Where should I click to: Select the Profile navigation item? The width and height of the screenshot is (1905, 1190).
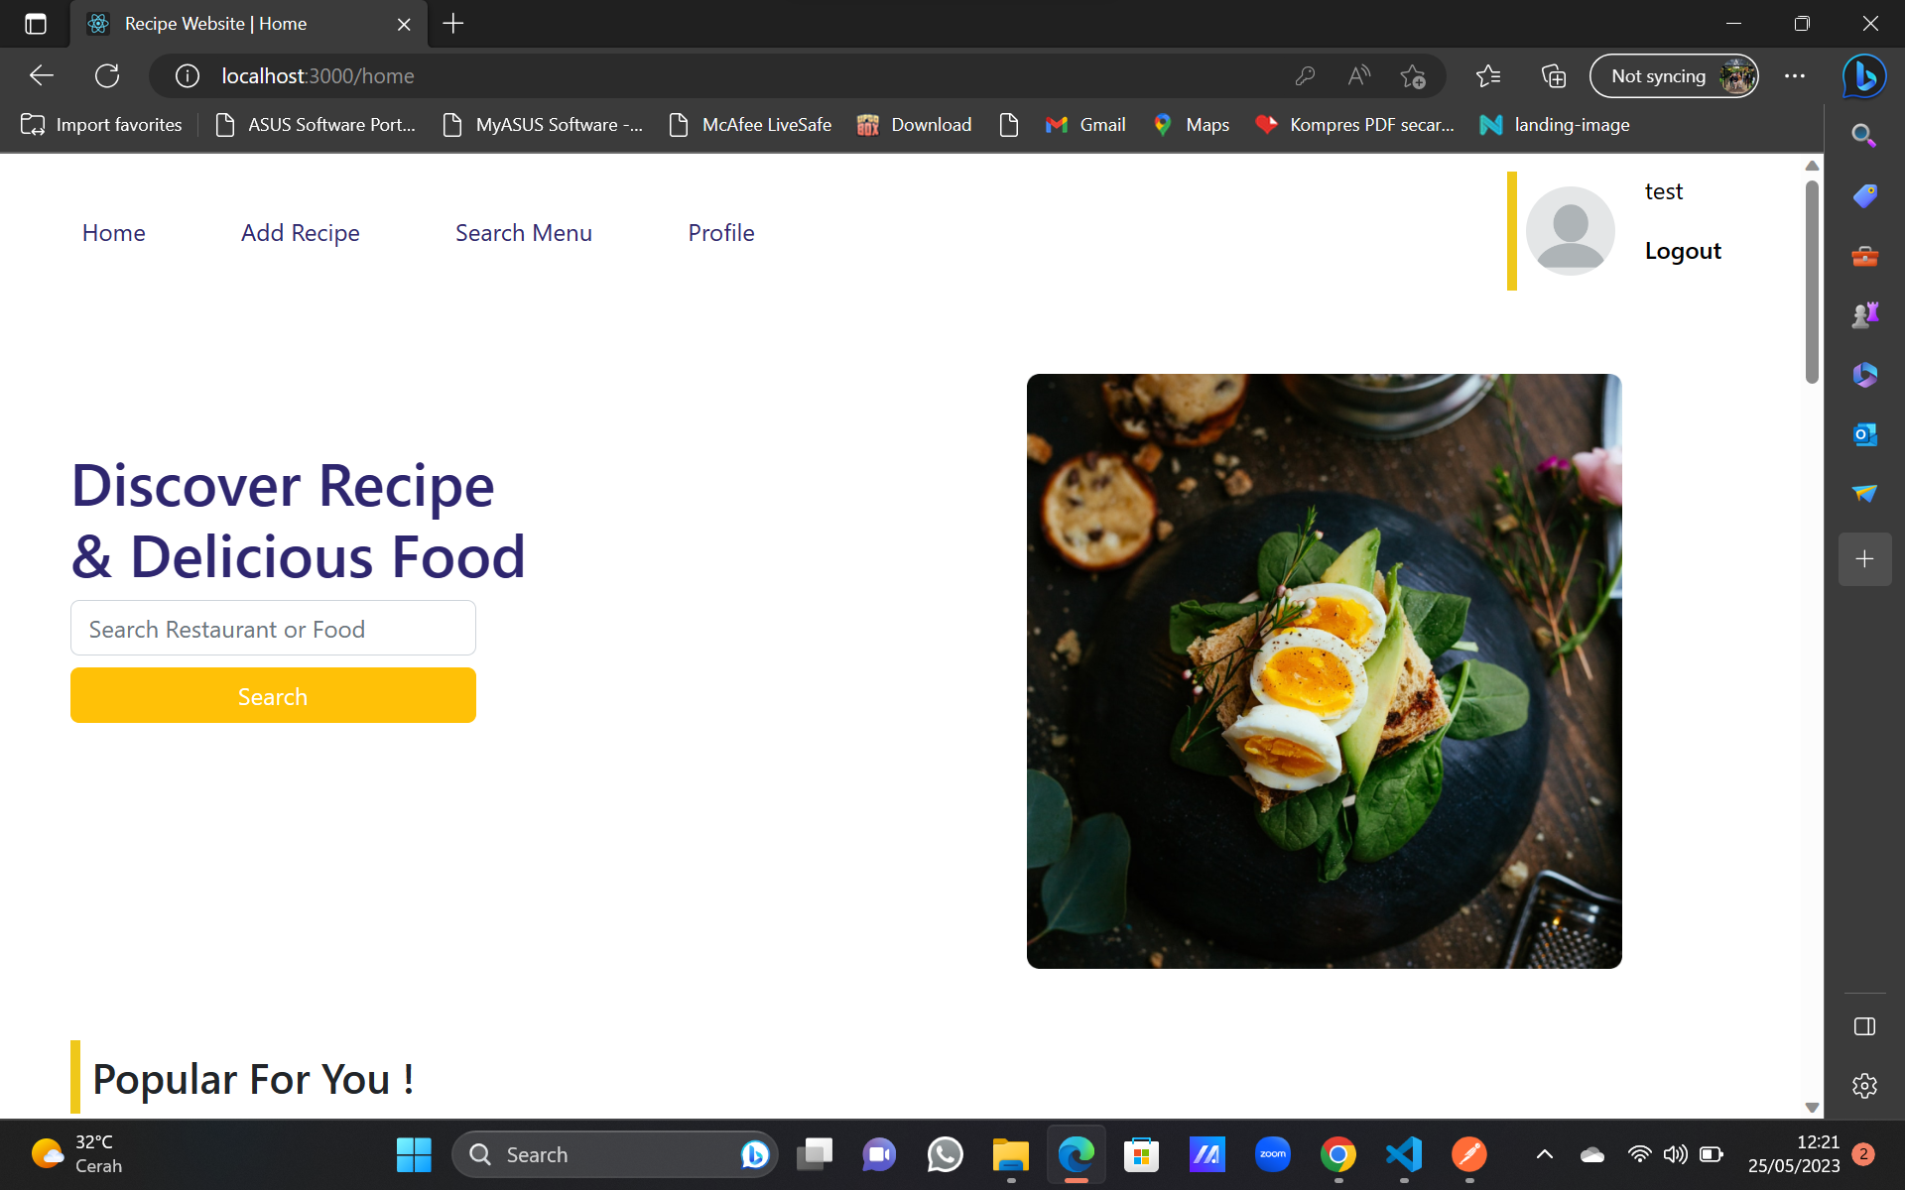tap(721, 232)
